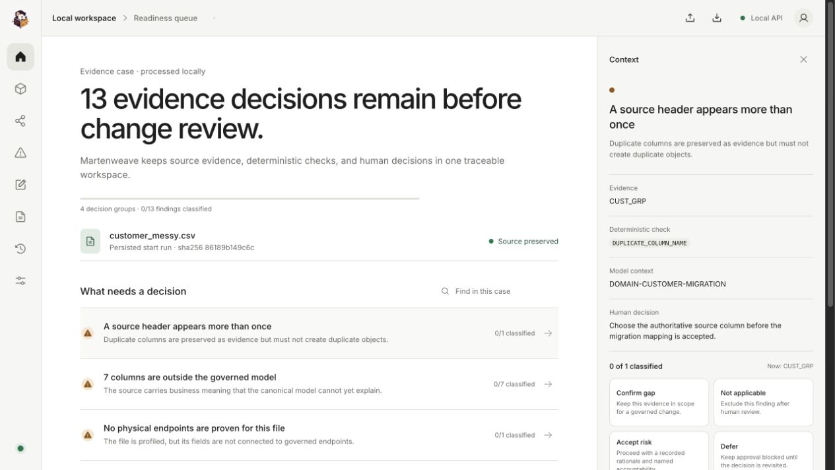This screenshot has width=835, height=470.
Task: Click the page vertical scrollbar
Action: (830, 154)
